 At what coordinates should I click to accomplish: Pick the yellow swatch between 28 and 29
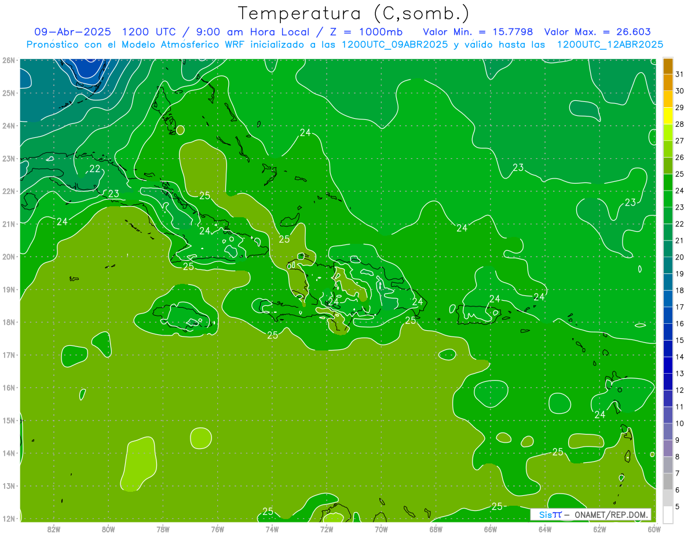pyautogui.click(x=668, y=116)
